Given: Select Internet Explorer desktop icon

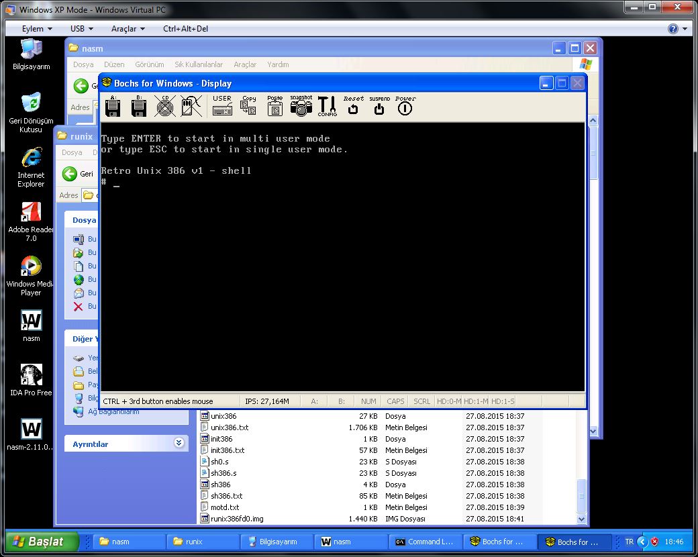Looking at the screenshot, I should coord(31,167).
